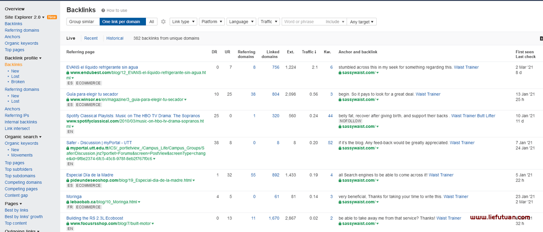Open Spotify Classical Playlists page link
The width and height of the screenshot is (543, 232).
point(133,116)
